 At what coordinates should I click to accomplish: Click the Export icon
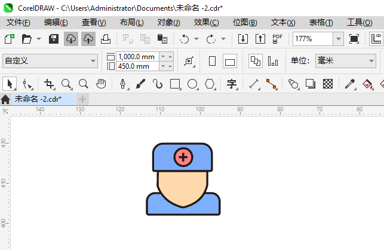(x=260, y=39)
